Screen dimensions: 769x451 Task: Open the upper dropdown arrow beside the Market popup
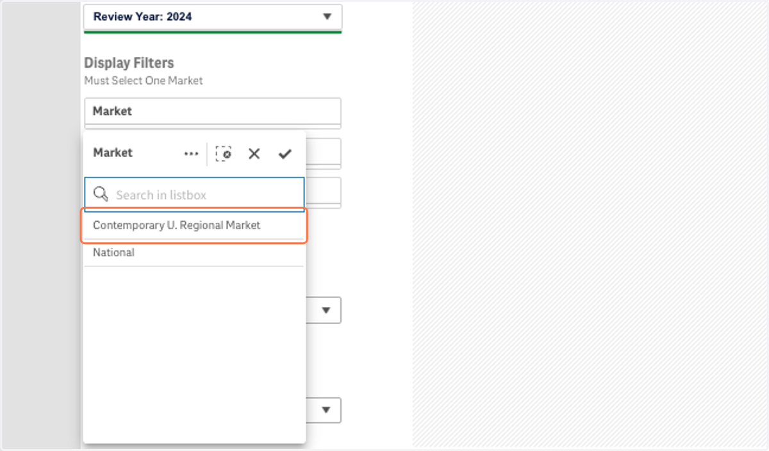point(326,310)
